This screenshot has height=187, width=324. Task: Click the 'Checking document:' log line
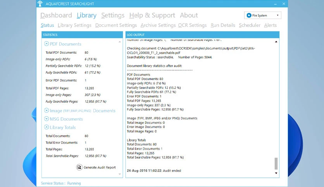[191, 51]
